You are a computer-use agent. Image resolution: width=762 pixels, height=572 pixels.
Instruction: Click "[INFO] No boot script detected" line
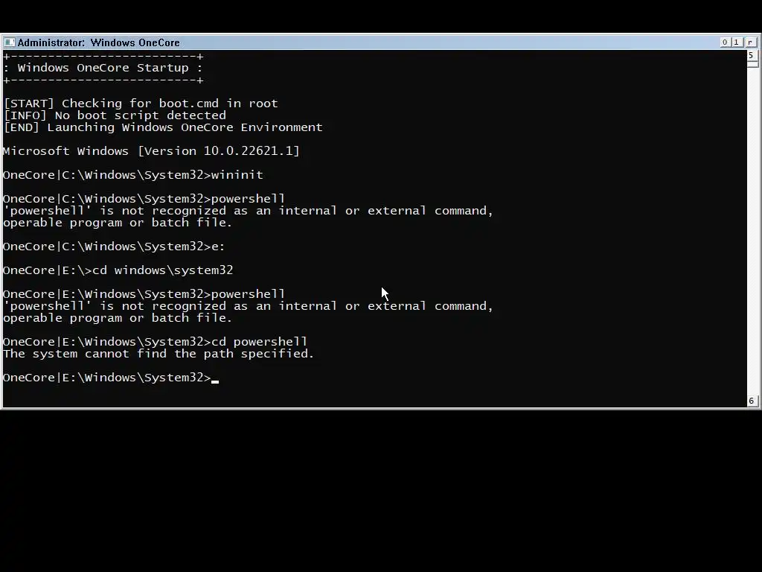click(115, 115)
